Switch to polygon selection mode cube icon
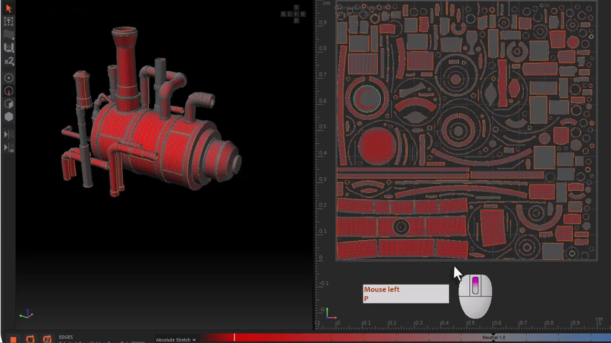 (x=9, y=104)
